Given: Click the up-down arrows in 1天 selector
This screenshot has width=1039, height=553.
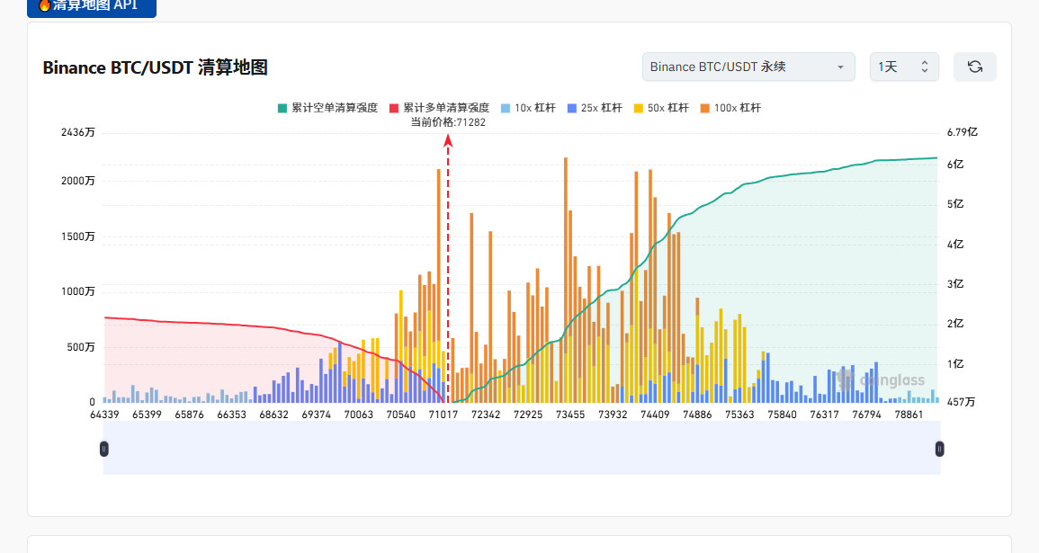Looking at the screenshot, I should pos(925,67).
